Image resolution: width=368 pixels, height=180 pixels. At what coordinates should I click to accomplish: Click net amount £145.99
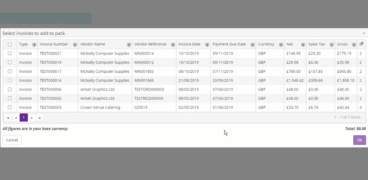click(x=293, y=53)
